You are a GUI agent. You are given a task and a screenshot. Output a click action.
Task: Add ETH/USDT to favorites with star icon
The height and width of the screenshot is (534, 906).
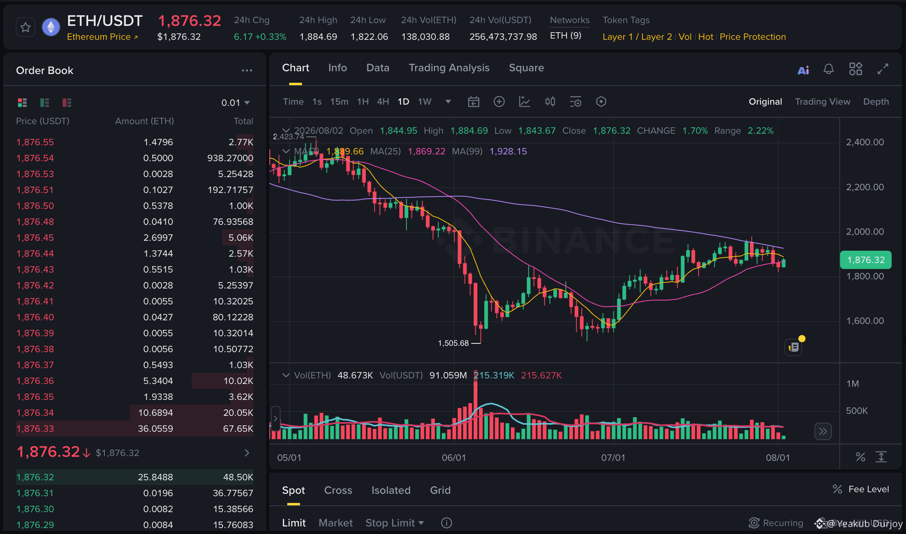point(25,27)
